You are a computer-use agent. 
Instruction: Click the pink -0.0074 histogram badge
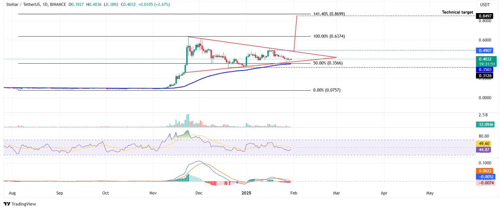[486, 183]
